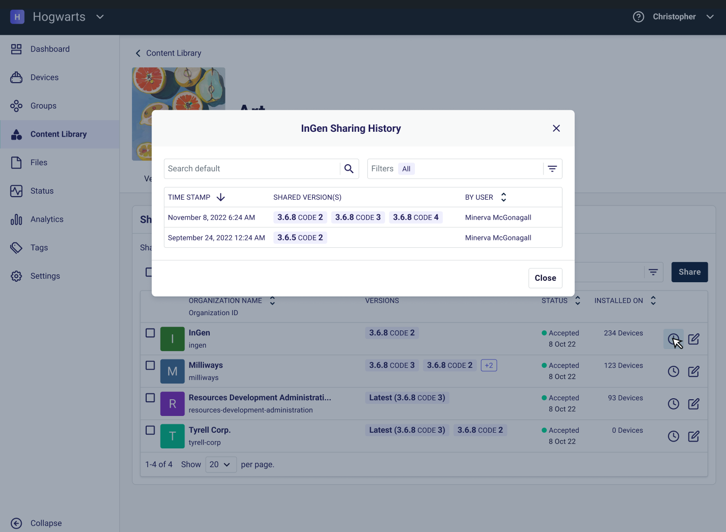Close the InGen Sharing History dialog with X
The image size is (726, 532).
pos(556,128)
